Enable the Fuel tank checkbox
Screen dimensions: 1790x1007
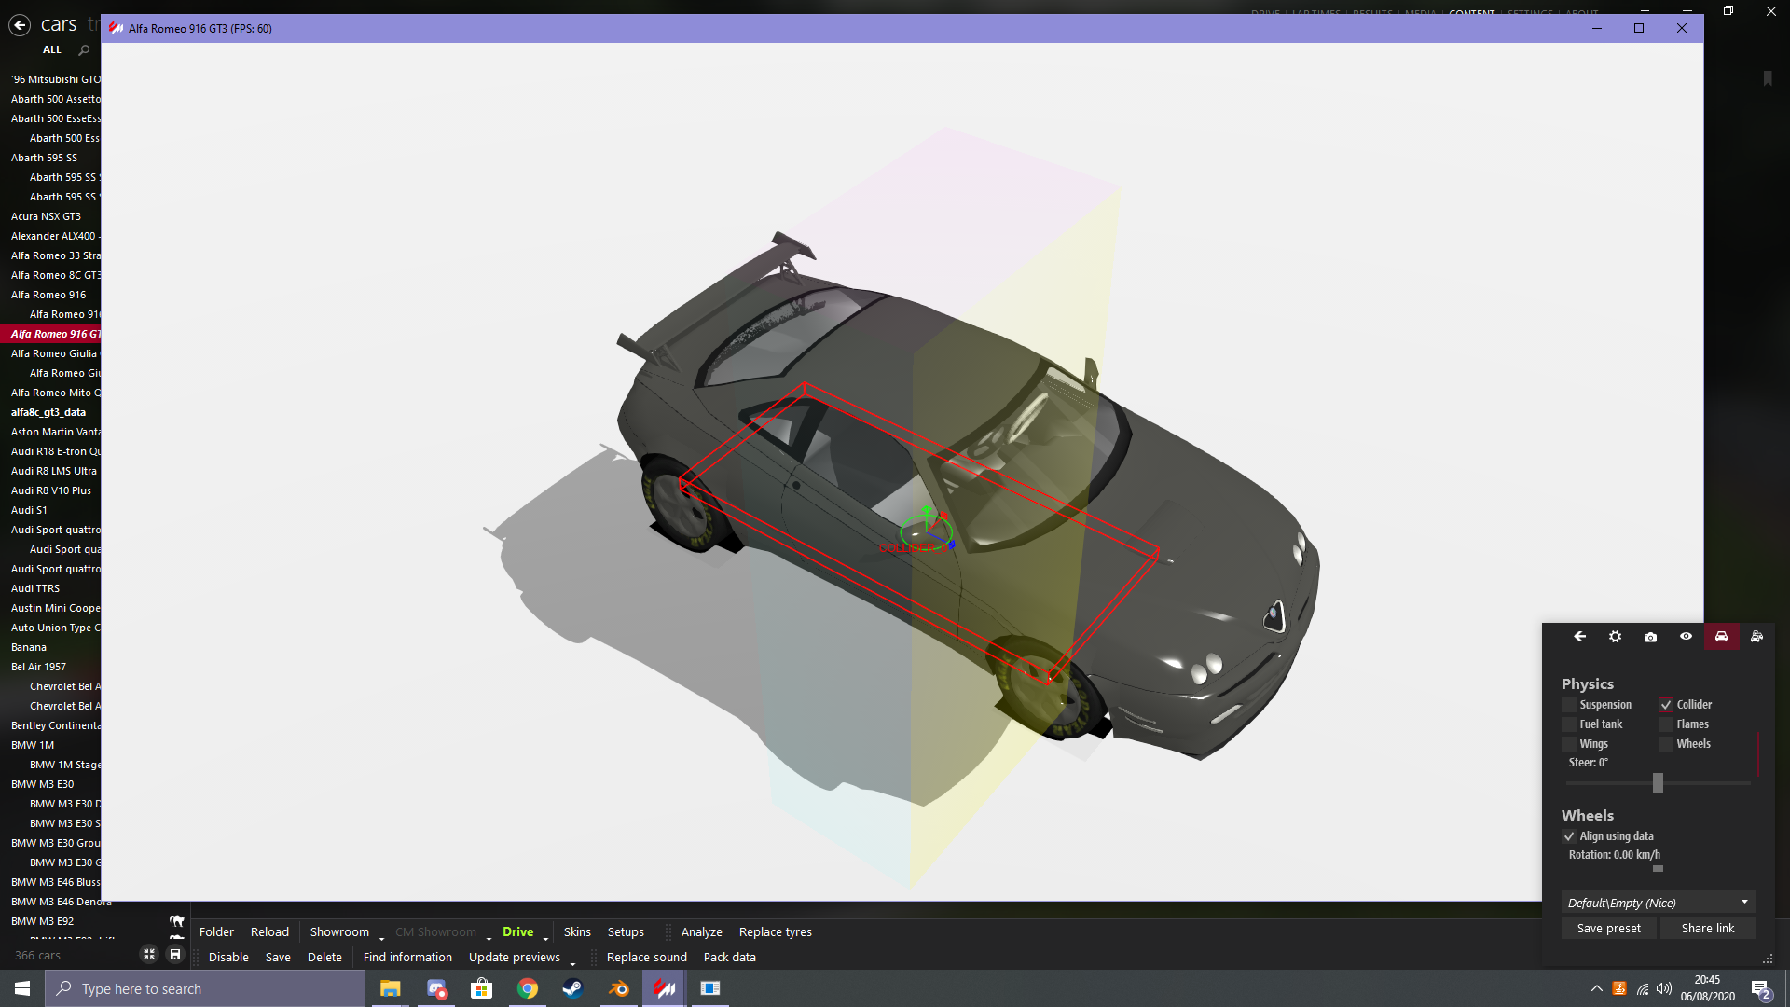(1569, 724)
